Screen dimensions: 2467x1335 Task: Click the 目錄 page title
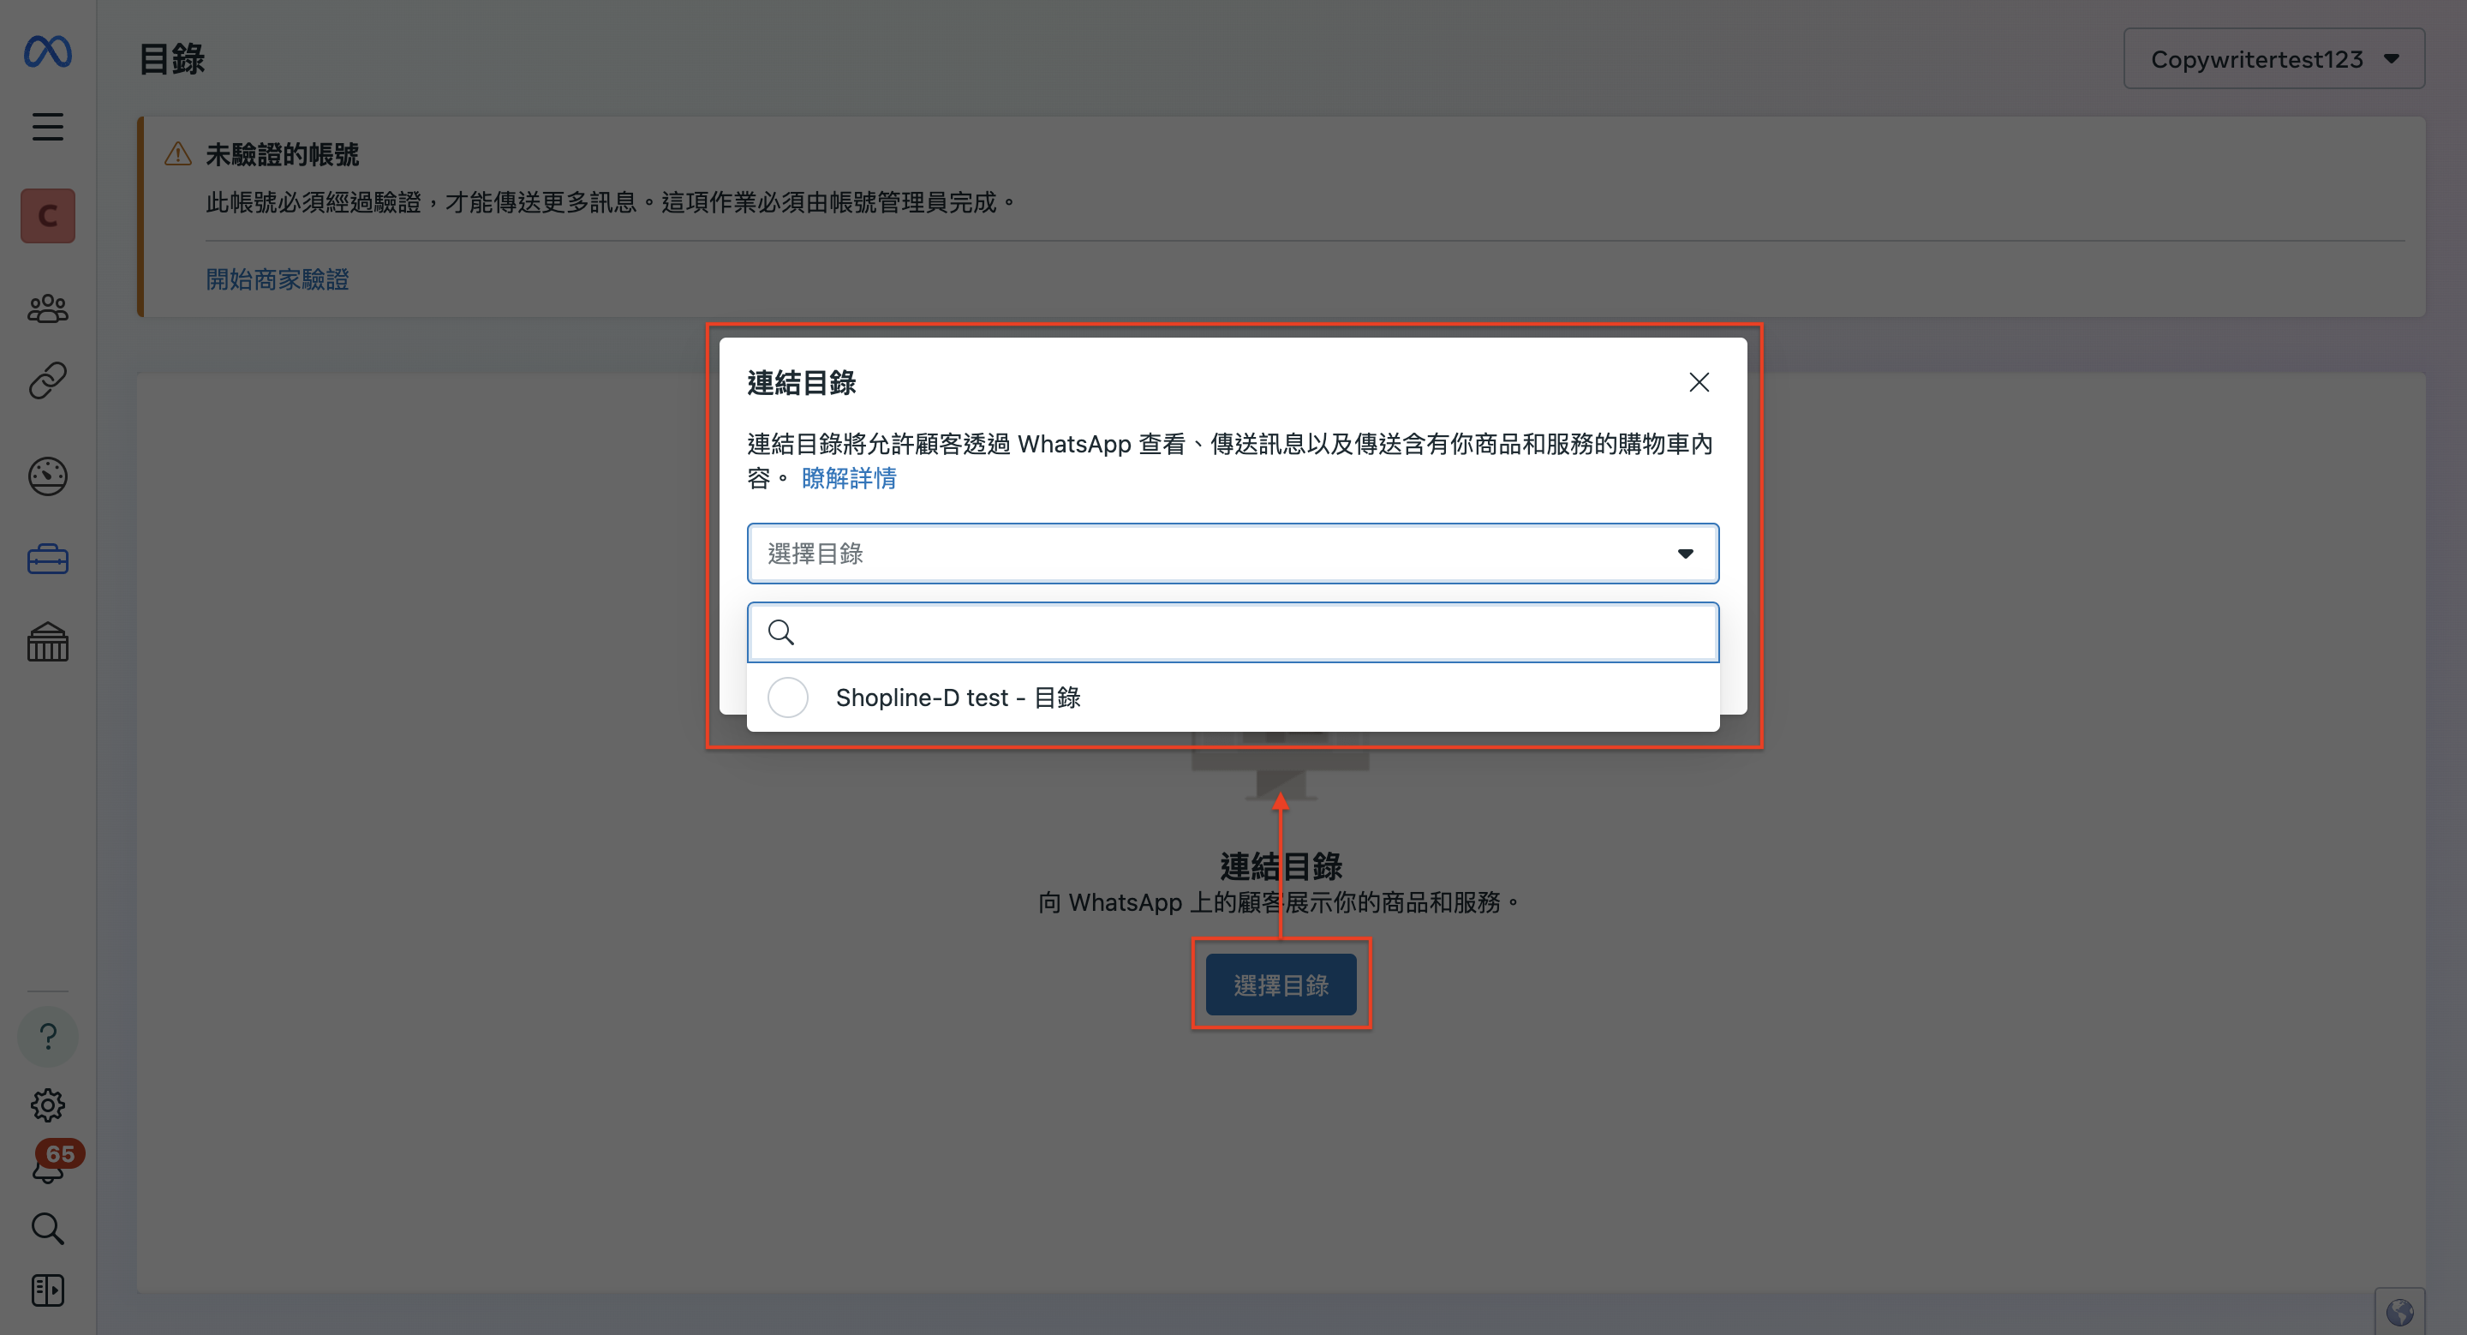coord(172,59)
